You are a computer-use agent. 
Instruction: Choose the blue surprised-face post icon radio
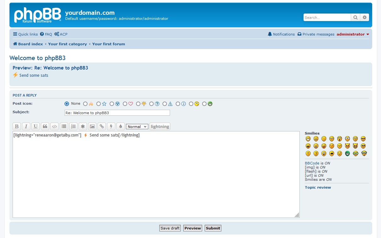112,104
